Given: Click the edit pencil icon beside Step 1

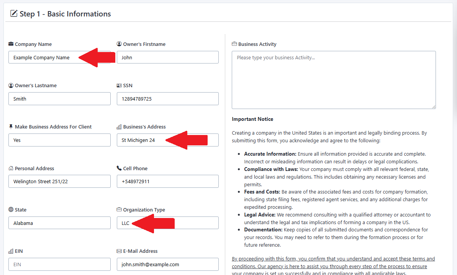Looking at the screenshot, I should [x=14, y=13].
